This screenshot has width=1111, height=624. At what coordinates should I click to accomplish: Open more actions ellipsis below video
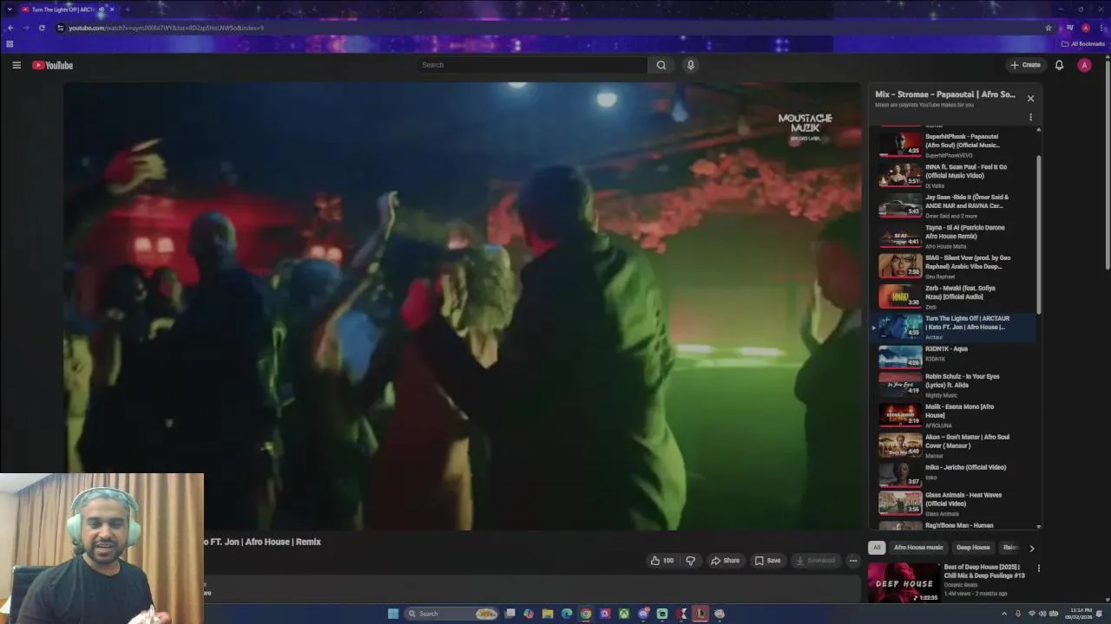pos(853,561)
